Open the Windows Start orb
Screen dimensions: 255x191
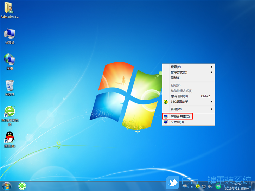click(x=7, y=185)
